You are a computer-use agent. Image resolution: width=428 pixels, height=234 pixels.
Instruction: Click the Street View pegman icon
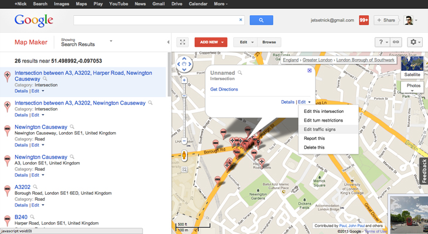[x=184, y=156]
